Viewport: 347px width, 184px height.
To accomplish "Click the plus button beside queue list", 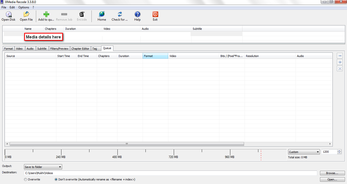I will (x=340, y=62).
